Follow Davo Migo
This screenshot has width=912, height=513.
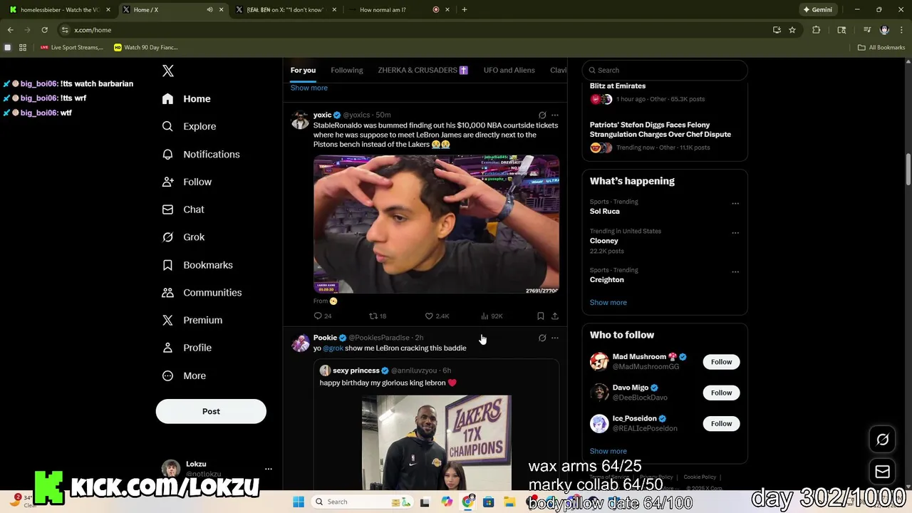721,393
